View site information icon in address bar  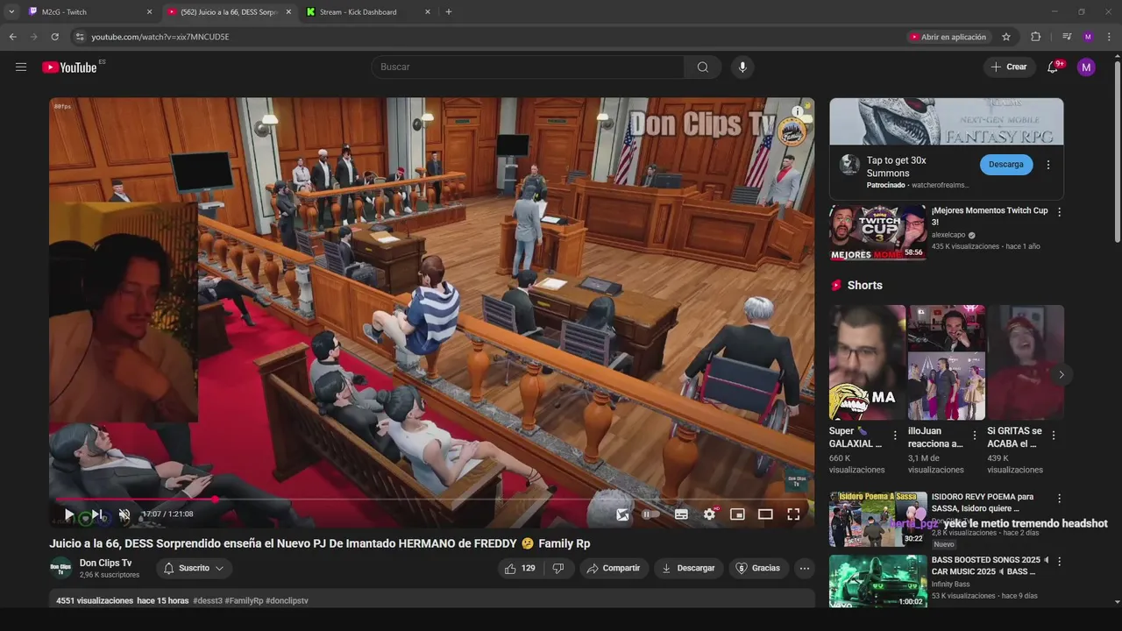tap(80, 37)
